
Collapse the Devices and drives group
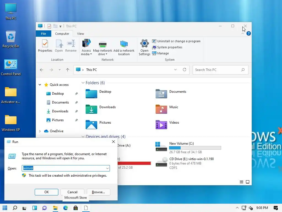(83, 136)
